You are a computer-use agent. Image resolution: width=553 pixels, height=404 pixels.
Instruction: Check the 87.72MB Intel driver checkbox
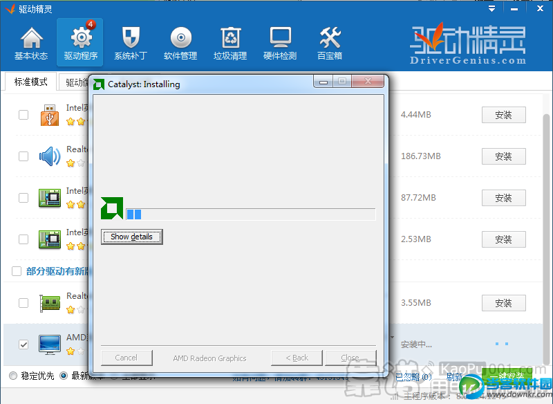24,198
